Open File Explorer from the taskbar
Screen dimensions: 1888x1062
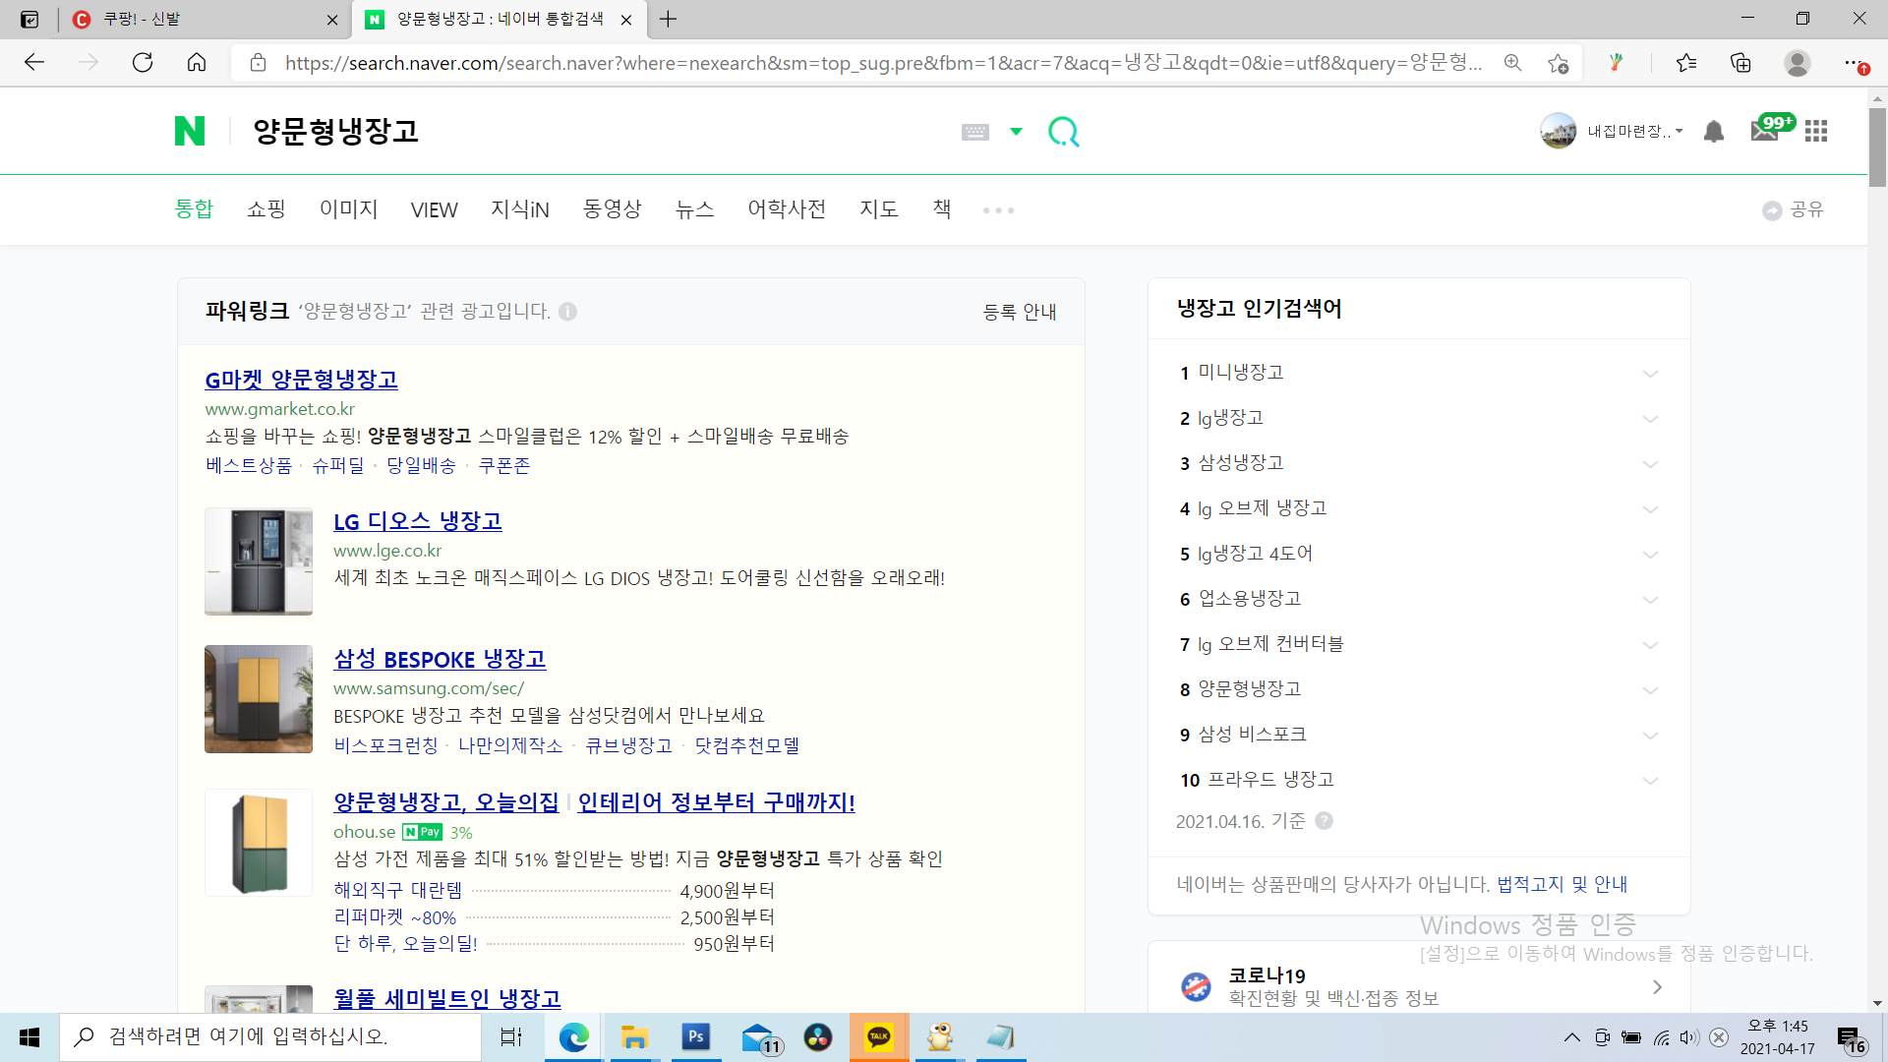click(x=634, y=1037)
